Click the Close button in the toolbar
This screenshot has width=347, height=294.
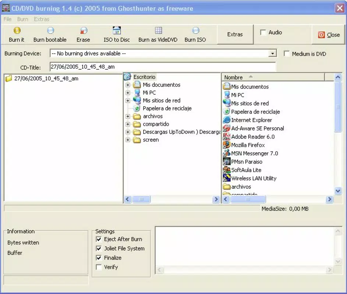(328, 35)
